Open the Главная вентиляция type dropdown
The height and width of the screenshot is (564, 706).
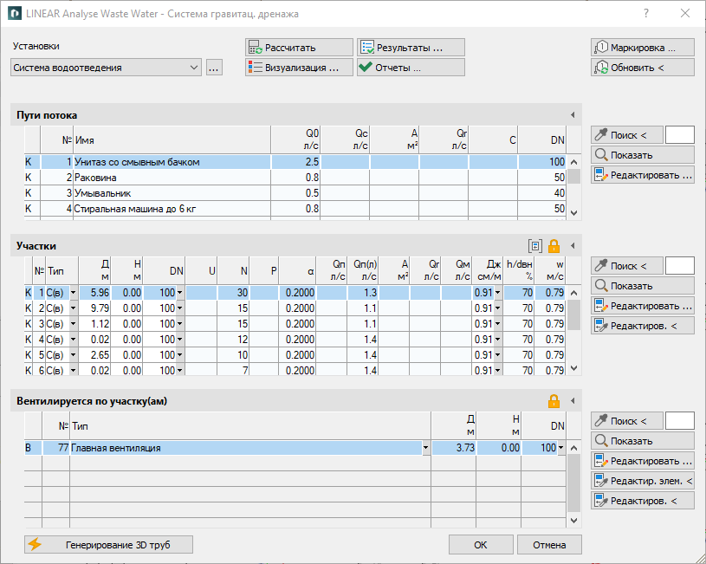click(426, 448)
